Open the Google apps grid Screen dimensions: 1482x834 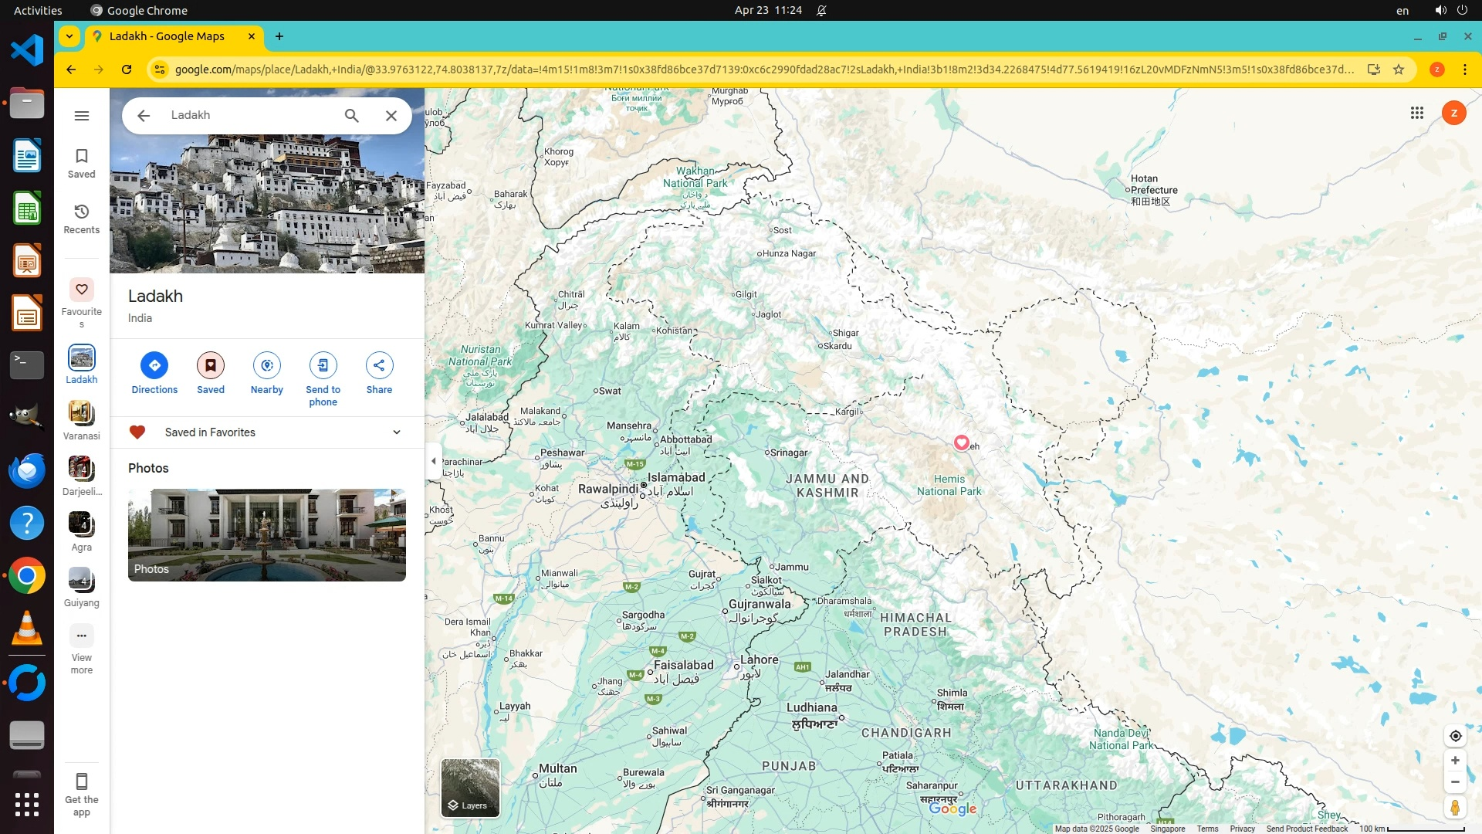(1416, 114)
